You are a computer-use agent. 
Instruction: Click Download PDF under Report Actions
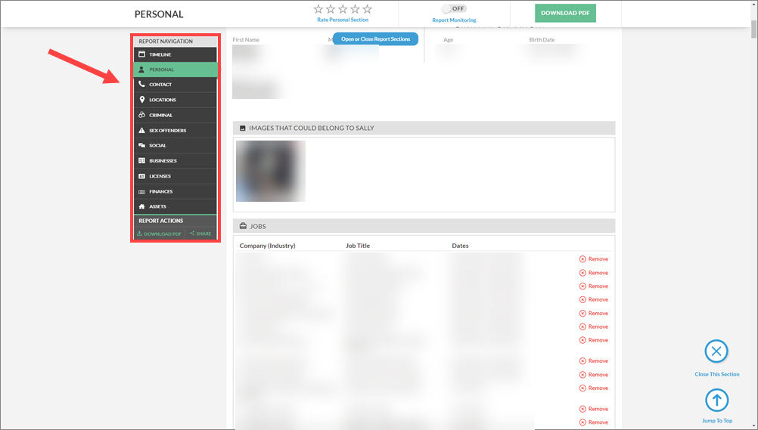(159, 234)
